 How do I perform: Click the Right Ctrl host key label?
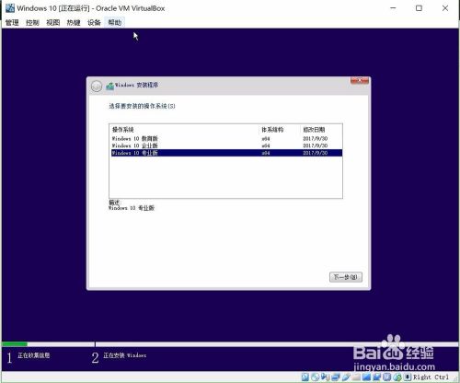pyautogui.click(x=431, y=377)
